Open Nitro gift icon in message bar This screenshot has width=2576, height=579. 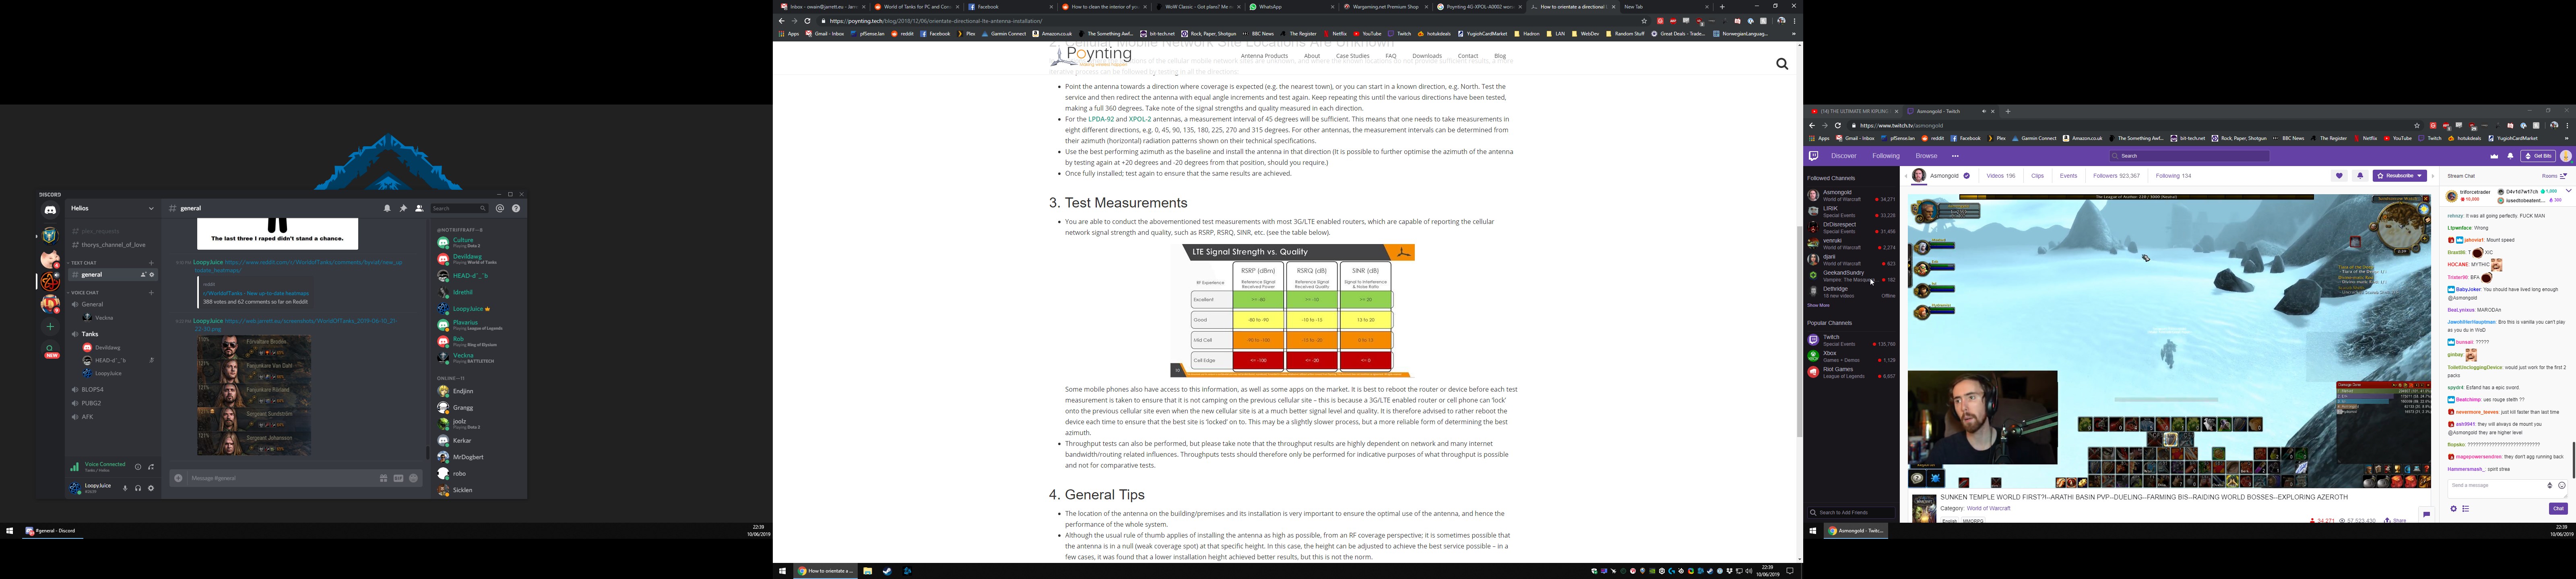point(383,478)
